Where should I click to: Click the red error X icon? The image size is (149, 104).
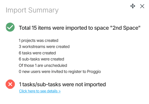(x=10, y=84)
